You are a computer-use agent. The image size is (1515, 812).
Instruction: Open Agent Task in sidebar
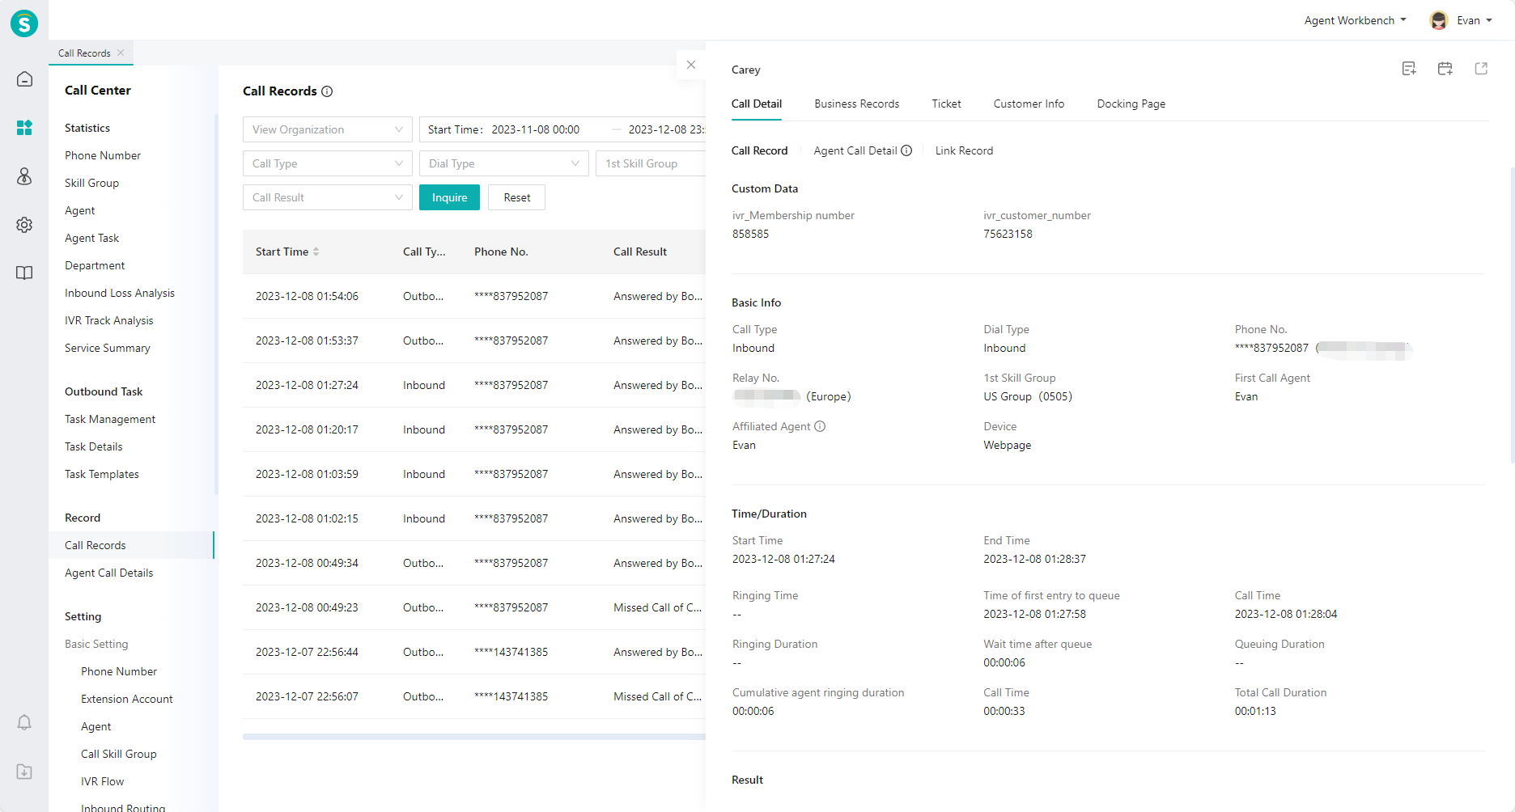91,238
